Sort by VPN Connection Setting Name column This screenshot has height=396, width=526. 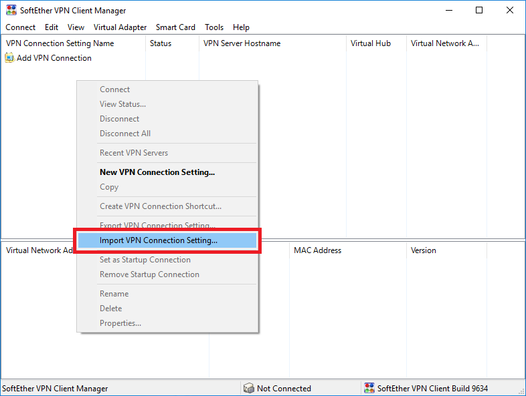(74, 43)
